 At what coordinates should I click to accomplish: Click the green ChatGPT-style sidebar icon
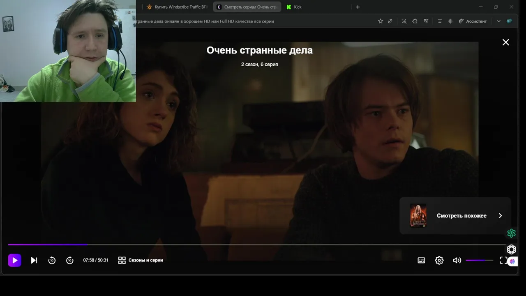point(511,233)
